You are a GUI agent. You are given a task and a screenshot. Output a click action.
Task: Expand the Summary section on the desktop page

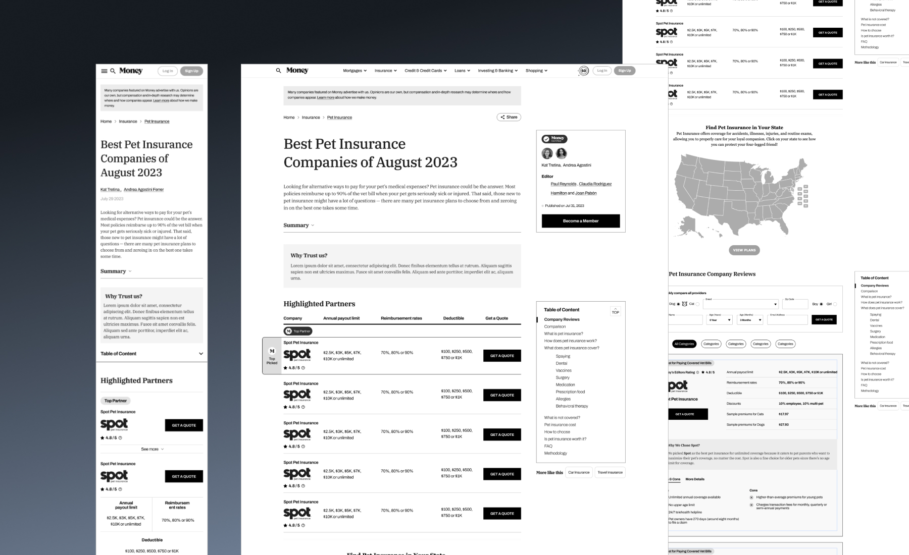299,226
